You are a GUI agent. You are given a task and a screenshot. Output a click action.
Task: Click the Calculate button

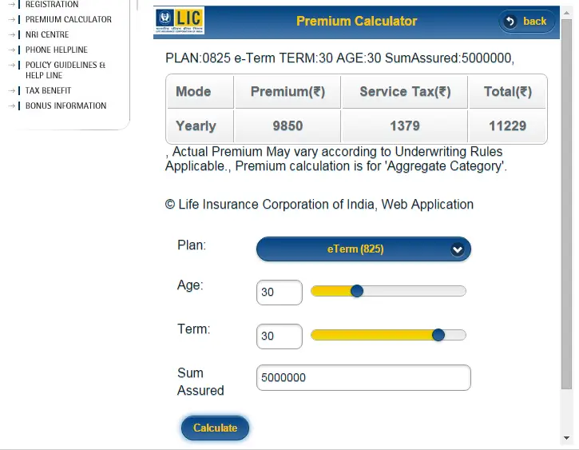[215, 428]
